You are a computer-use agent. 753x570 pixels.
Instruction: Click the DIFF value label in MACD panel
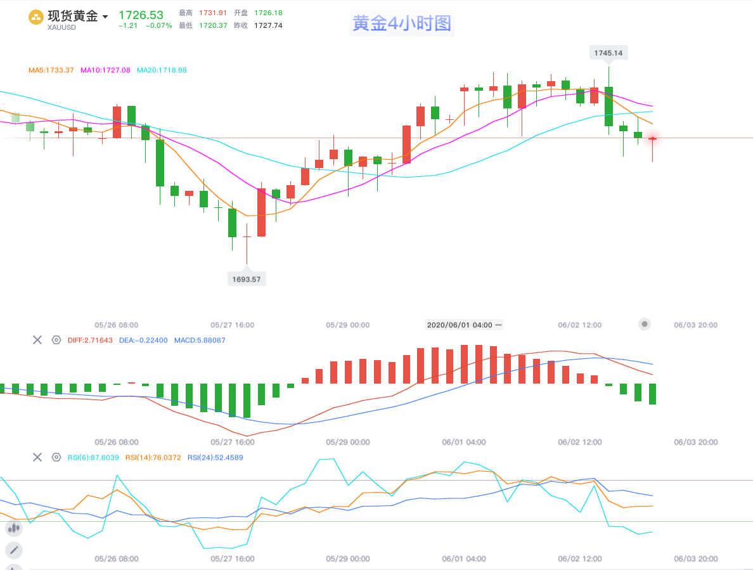89,340
